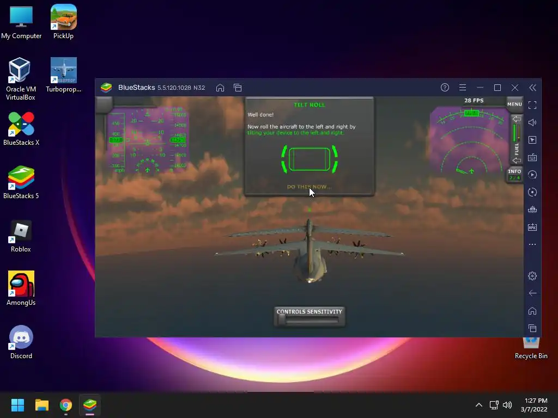Open the game controls keyboard icon
The height and width of the screenshot is (418, 558).
(x=532, y=157)
